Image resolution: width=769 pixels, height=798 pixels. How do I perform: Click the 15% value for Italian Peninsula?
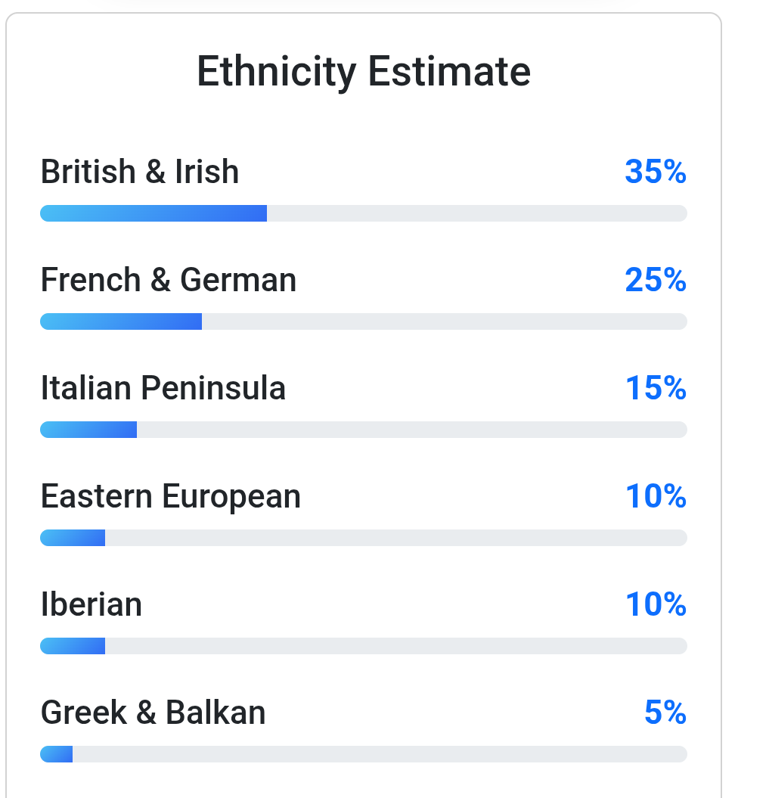[x=655, y=388]
